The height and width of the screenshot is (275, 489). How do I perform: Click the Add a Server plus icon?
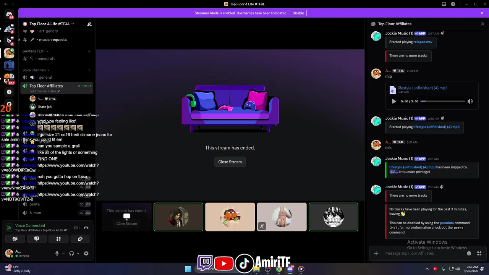pos(9,92)
